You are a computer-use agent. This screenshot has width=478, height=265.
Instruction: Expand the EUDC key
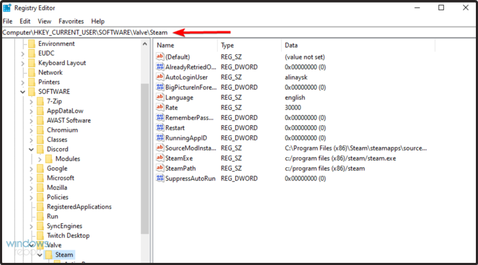(x=22, y=54)
